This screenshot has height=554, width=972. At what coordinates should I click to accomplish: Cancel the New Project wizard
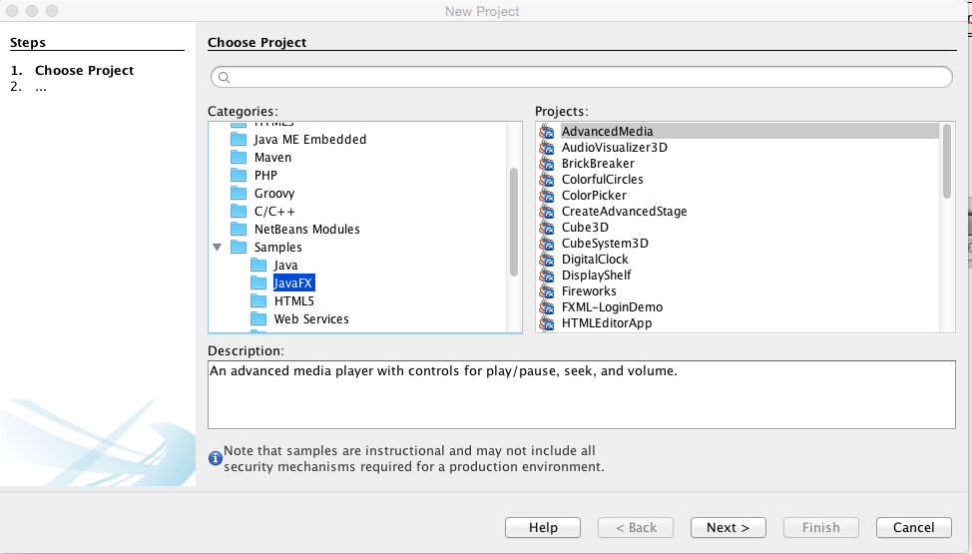pos(913,527)
